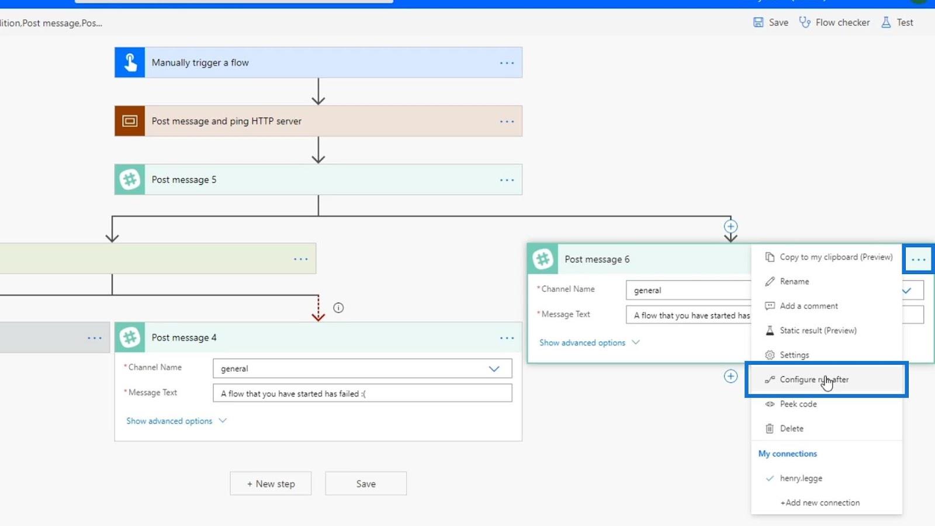Screen dimensions: 935x526
Task: Click the Manually trigger a flow title
Action: point(200,63)
